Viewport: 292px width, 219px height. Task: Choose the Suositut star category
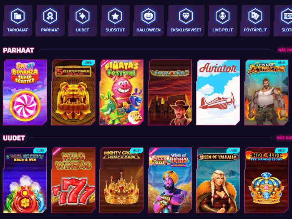click(x=115, y=21)
